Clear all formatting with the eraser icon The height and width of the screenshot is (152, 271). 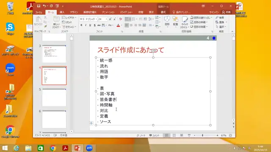(x=120, y=19)
